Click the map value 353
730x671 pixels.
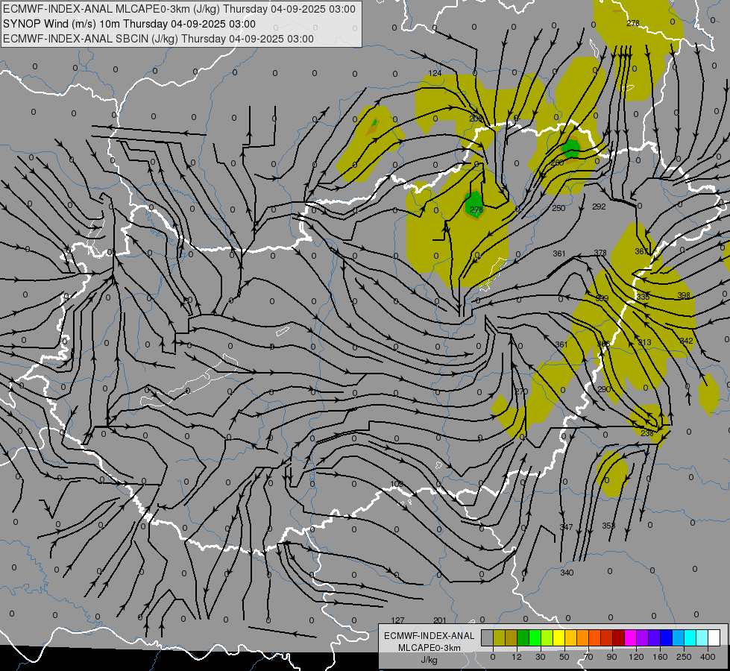tap(608, 526)
